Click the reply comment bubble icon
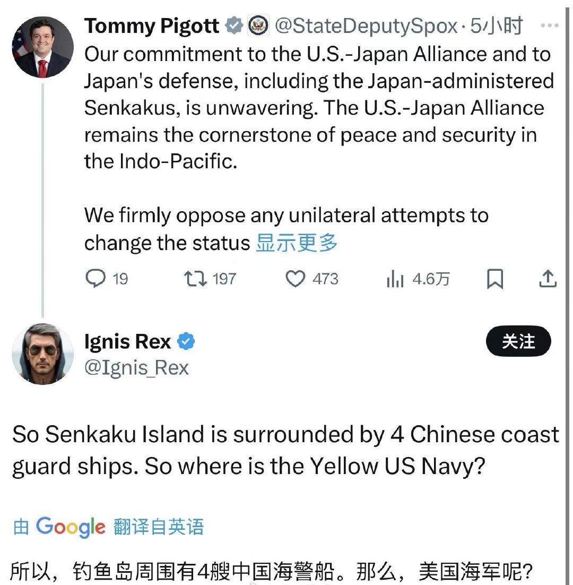The image size is (573, 585). 95,279
